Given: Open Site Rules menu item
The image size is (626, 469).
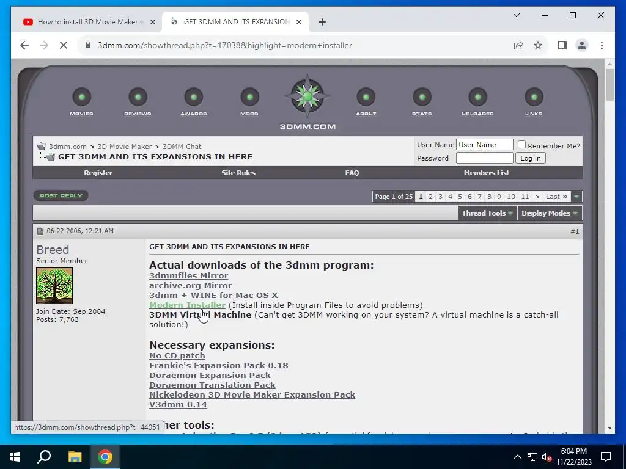Looking at the screenshot, I should (238, 173).
